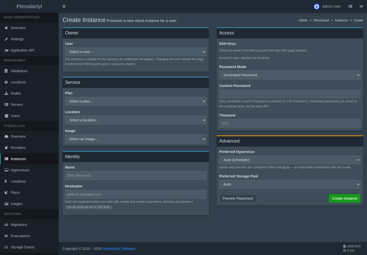Click the globe icon for Locations

point(6,82)
